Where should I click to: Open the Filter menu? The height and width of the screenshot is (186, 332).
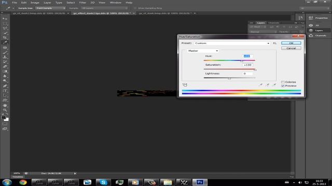click(82, 3)
